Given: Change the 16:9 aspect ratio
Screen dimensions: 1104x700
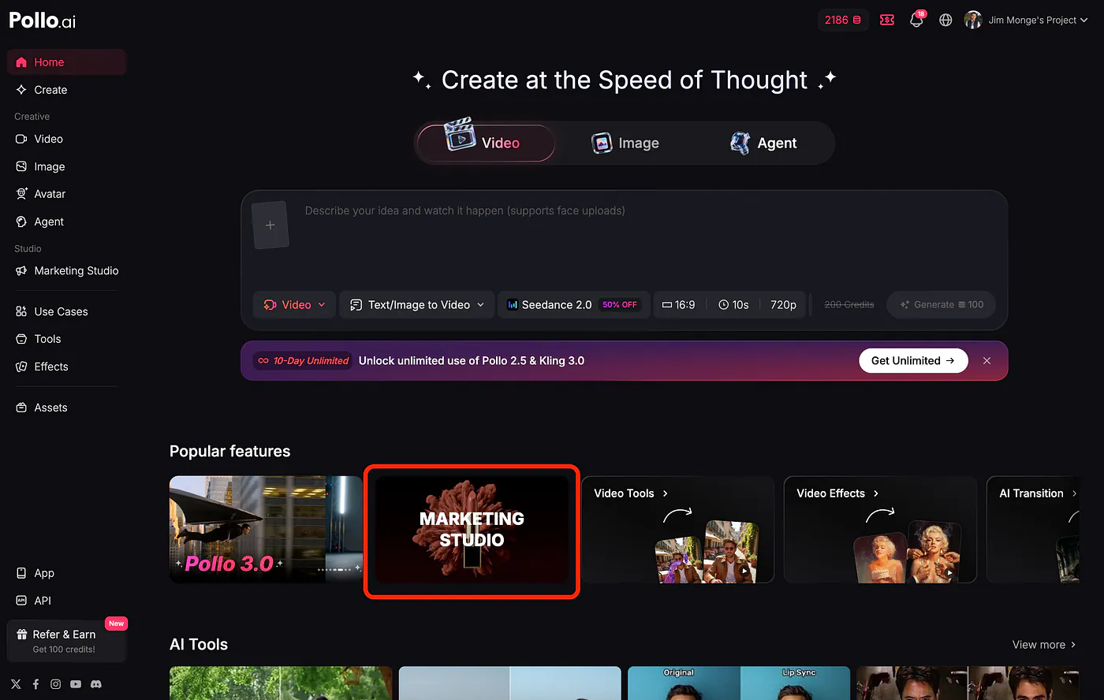Looking at the screenshot, I should [x=678, y=304].
